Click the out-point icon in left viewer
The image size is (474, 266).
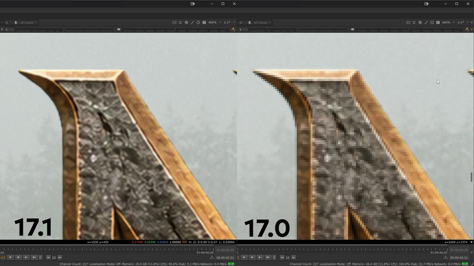[x=212, y=257]
